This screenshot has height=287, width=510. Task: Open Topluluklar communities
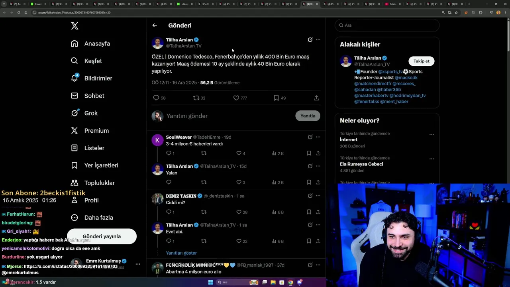[x=92, y=183]
